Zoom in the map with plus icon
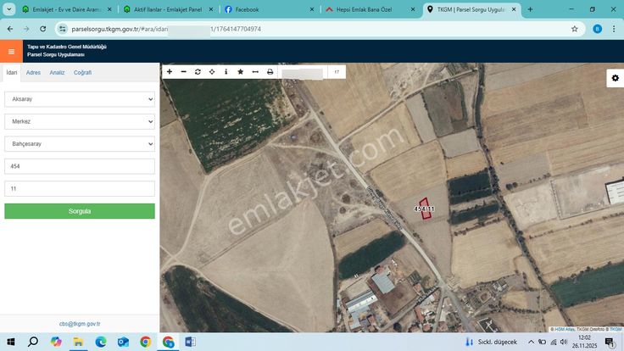Image resolution: width=624 pixels, height=351 pixels. [170, 71]
